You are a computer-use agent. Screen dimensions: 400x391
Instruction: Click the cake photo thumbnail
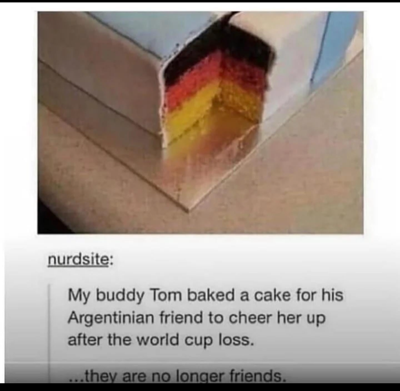click(200, 122)
